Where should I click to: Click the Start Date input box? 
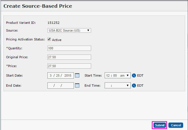(x=61, y=75)
